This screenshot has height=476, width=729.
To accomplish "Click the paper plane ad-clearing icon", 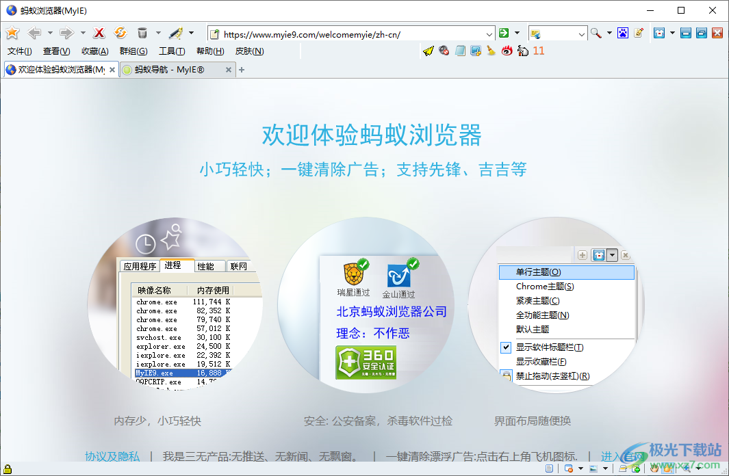I will point(429,51).
